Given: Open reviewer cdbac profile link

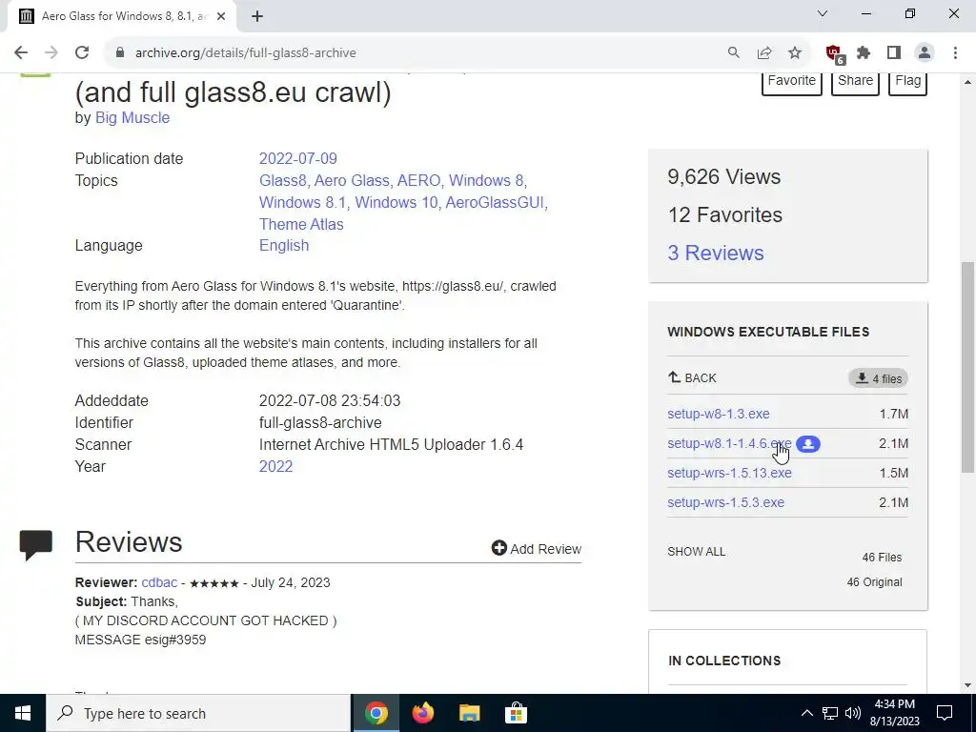Looking at the screenshot, I should pyautogui.click(x=159, y=582).
